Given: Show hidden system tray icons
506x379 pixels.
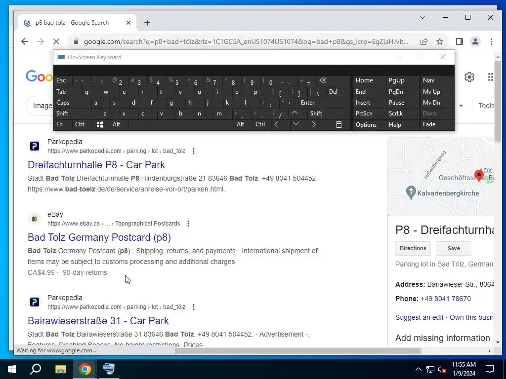Looking at the screenshot, I should click(418, 369).
